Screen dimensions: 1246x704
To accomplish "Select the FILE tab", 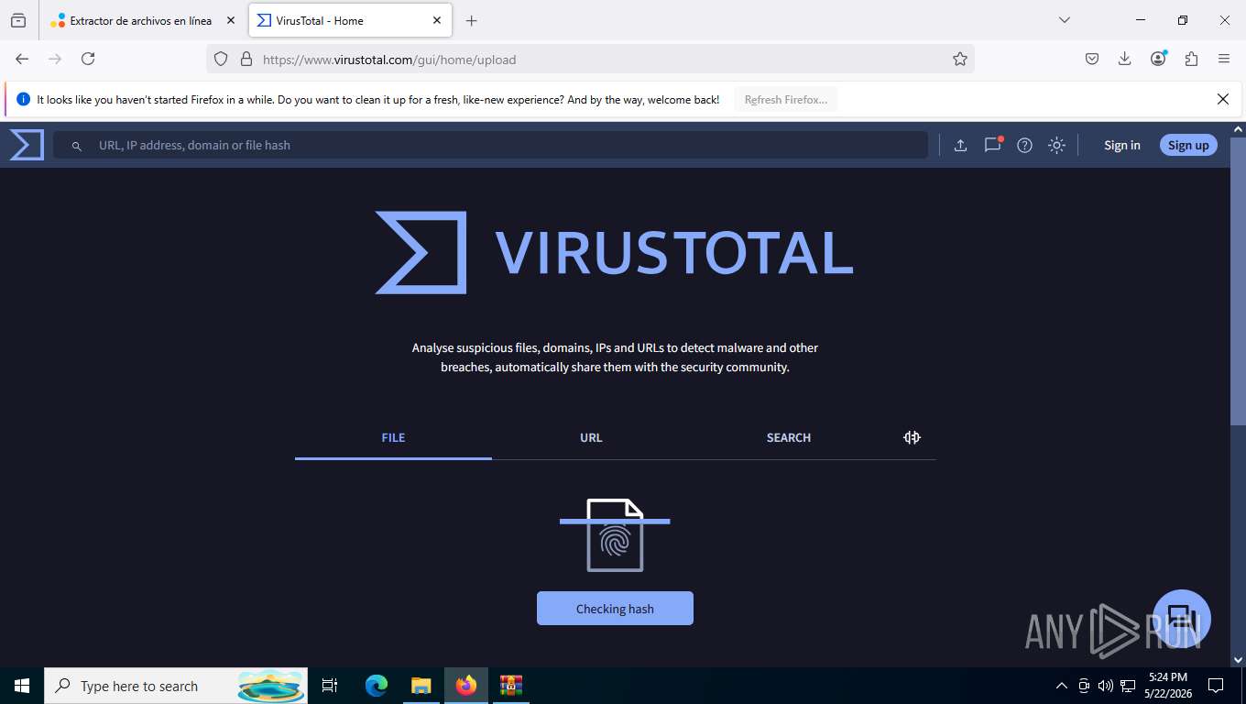I will click(393, 437).
